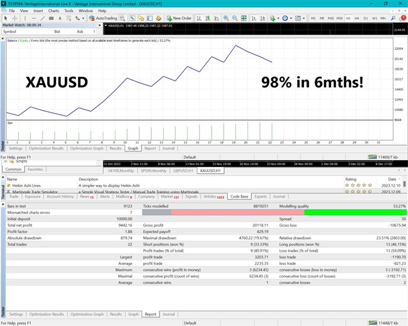Enable chart shift icon

(263, 18)
